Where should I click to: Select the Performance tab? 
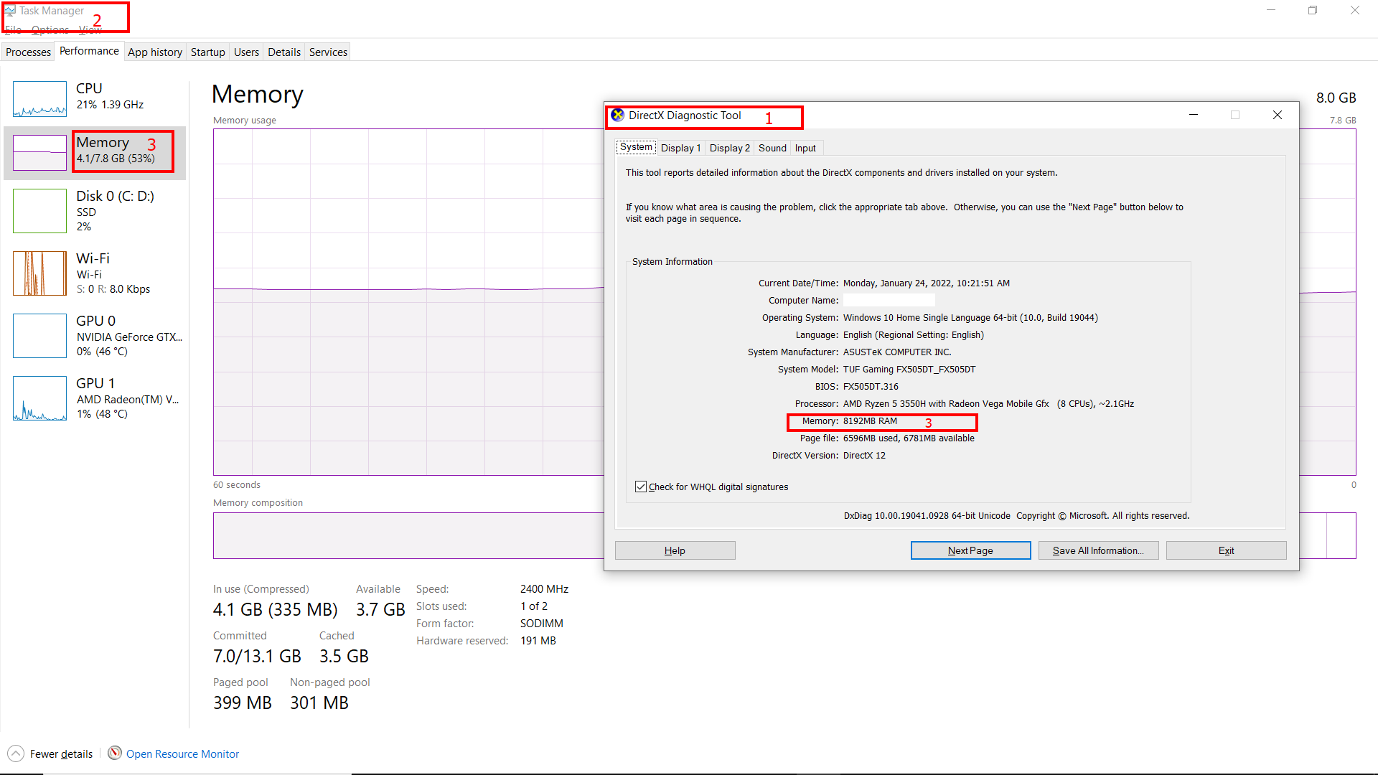tap(89, 51)
